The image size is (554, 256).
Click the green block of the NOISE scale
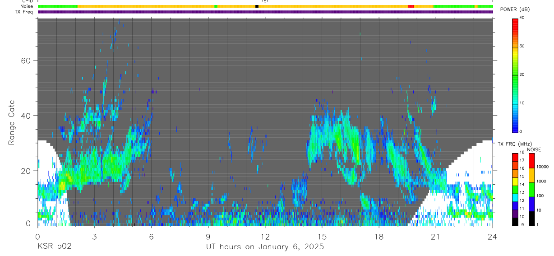click(531, 190)
